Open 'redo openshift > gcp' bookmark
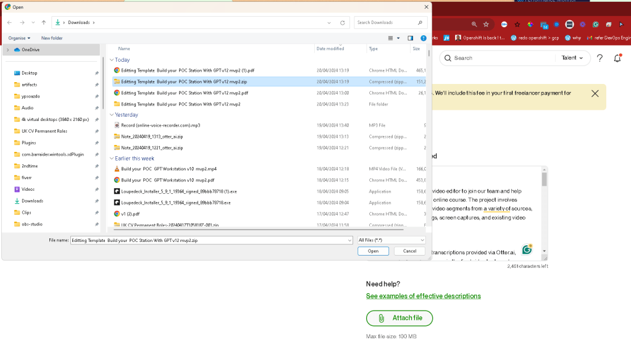The width and height of the screenshot is (631, 355). [x=535, y=38]
